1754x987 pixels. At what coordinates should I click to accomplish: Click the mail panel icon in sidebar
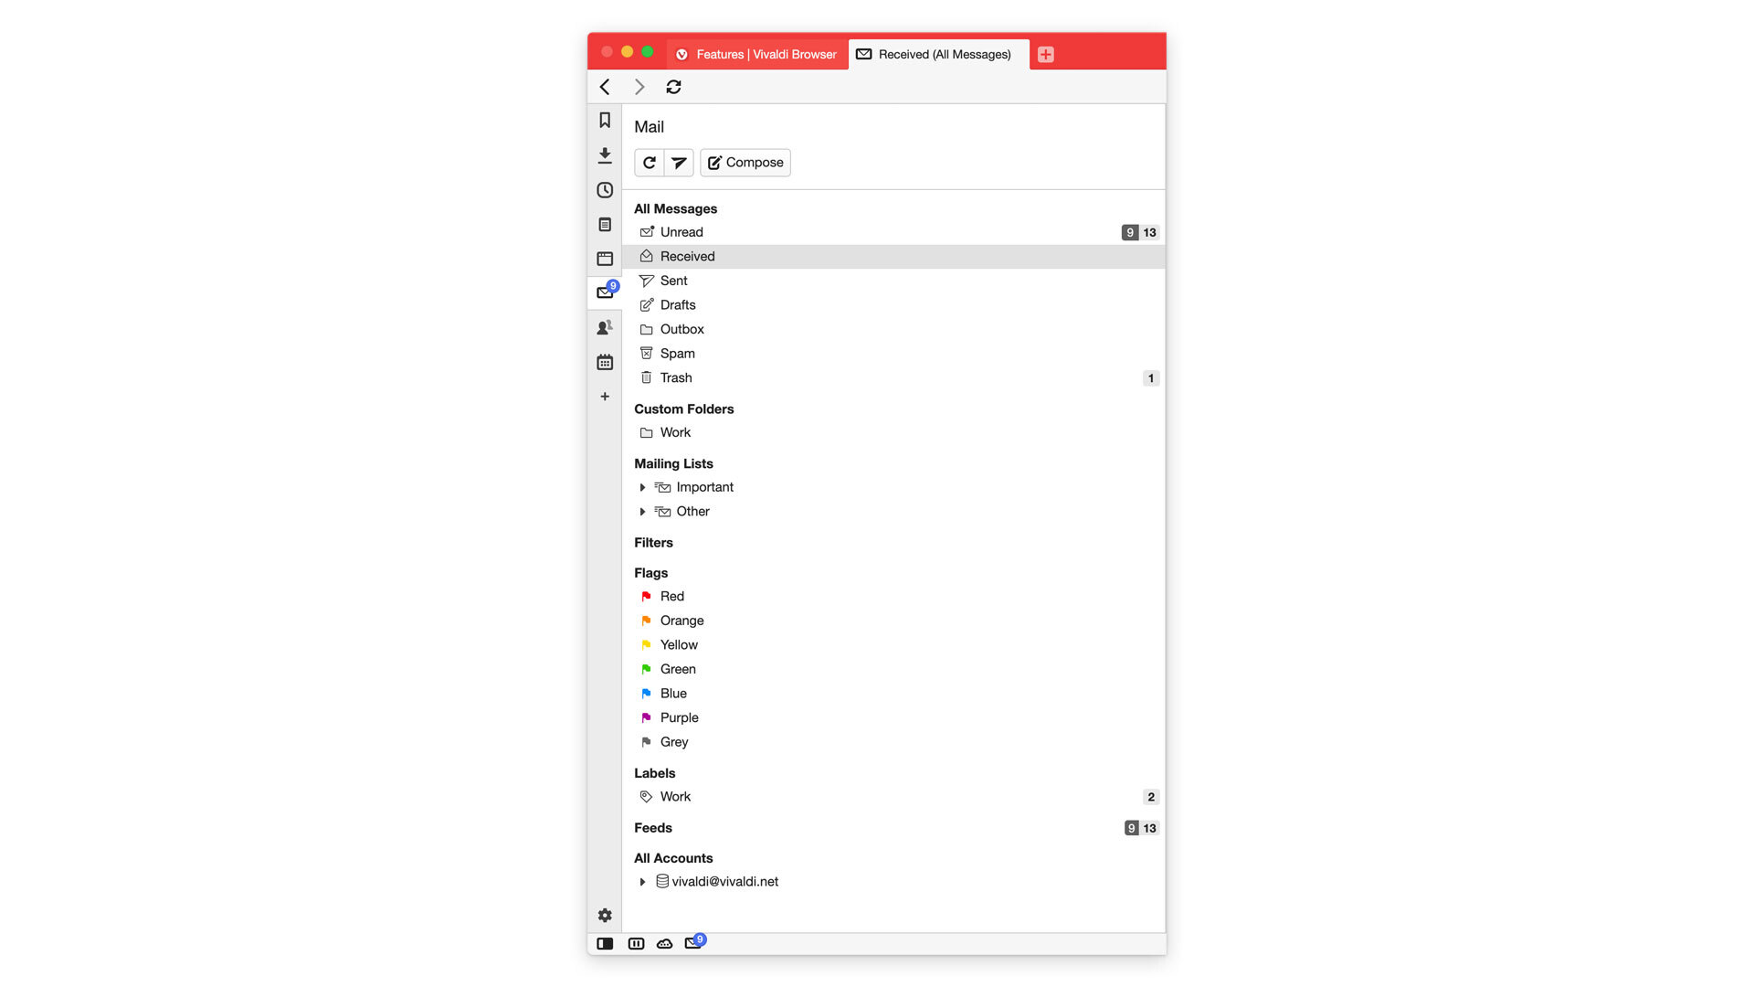coord(604,292)
